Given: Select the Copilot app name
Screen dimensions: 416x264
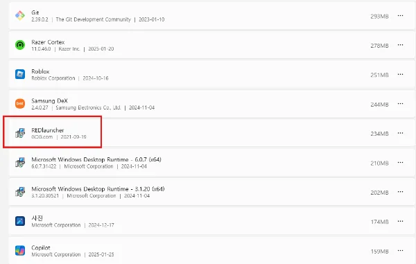Looking at the screenshot, I should tap(41, 247).
